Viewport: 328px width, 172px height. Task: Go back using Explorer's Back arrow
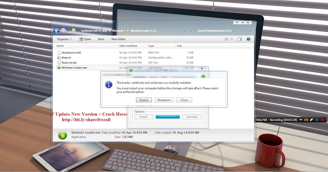point(57,31)
